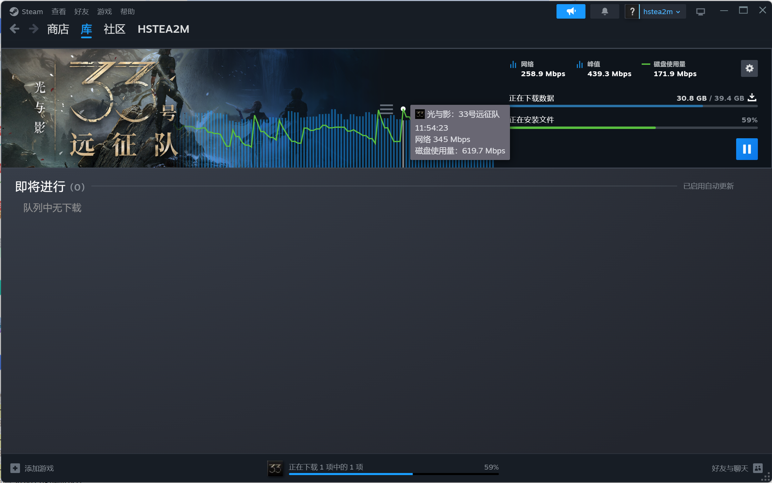Screen dimensions: 772x483
Task: Go forward with the right arrow
Action: click(33, 29)
